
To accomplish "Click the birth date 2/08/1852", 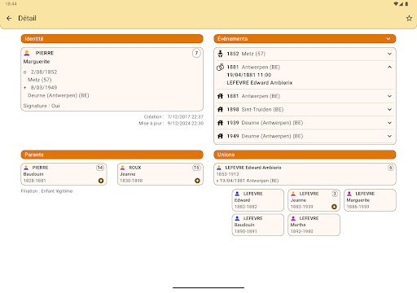I will [44, 72].
